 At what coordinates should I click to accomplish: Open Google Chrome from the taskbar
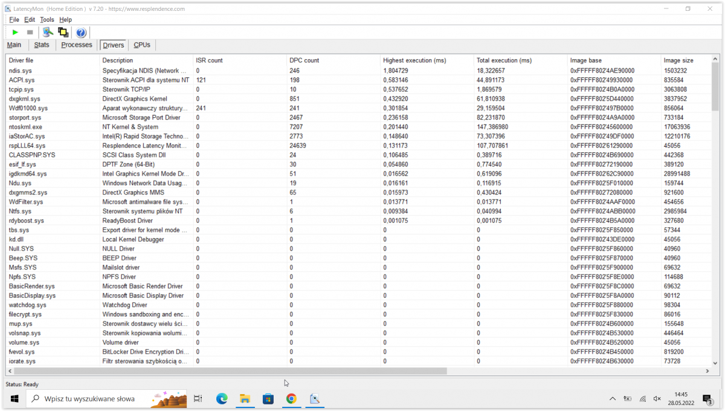(291, 399)
